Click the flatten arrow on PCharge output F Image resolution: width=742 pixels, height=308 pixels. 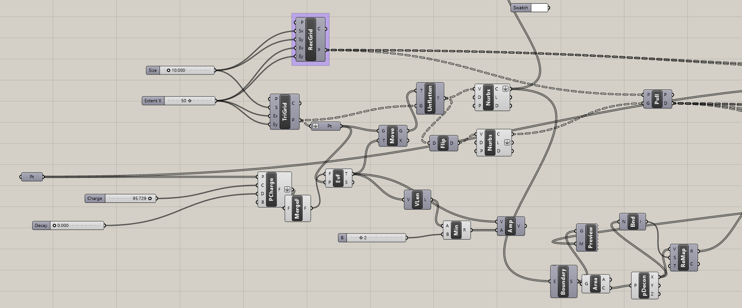(x=287, y=190)
